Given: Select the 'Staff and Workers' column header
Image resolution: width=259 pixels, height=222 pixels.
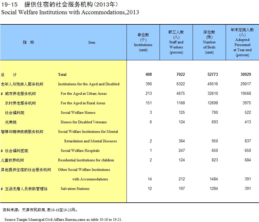Looking at the screenshot, I should (x=176, y=42).
